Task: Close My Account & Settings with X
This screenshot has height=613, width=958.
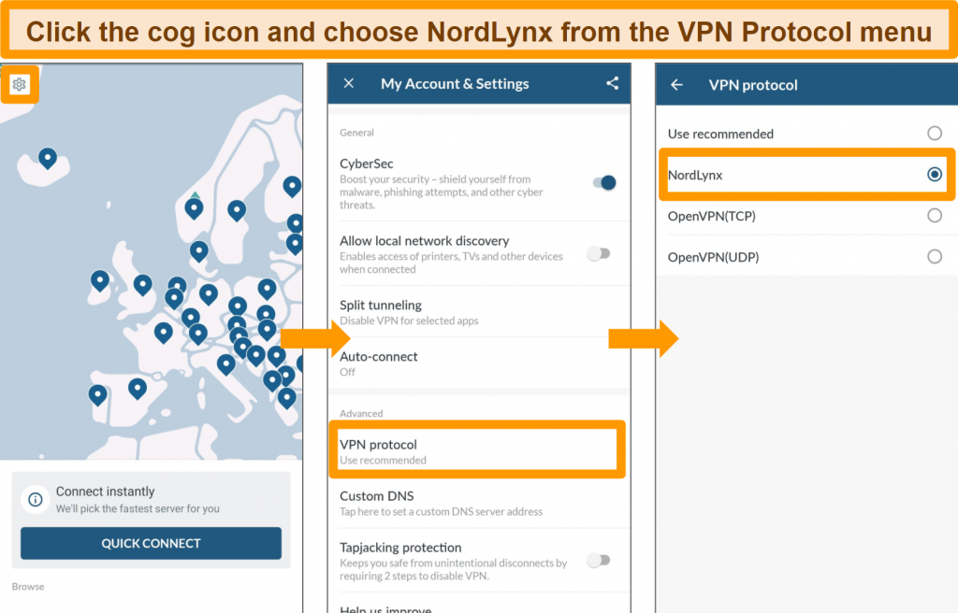Action: click(x=349, y=83)
